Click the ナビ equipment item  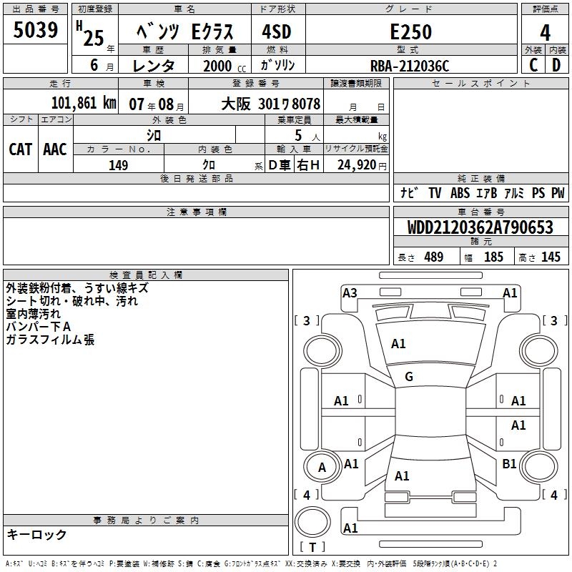pos(409,192)
